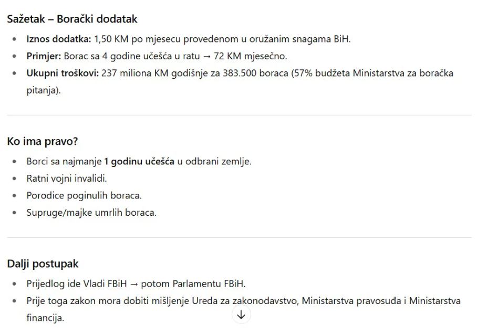
Task: Click the divider line above 'Ko ima pravo?'
Action: [x=239, y=115]
